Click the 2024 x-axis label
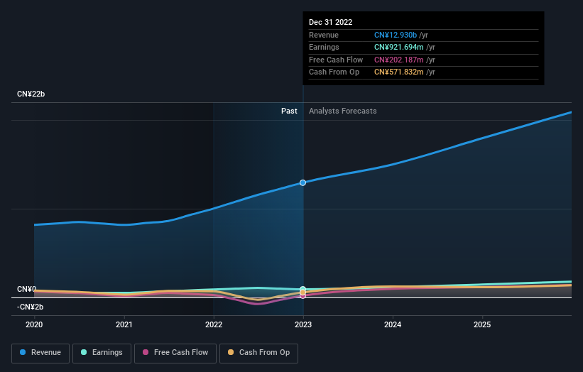 tap(393, 324)
